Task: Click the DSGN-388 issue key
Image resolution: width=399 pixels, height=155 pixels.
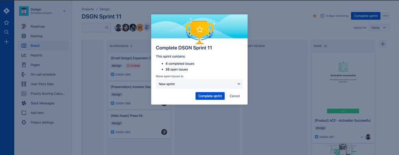Action: (x=123, y=103)
